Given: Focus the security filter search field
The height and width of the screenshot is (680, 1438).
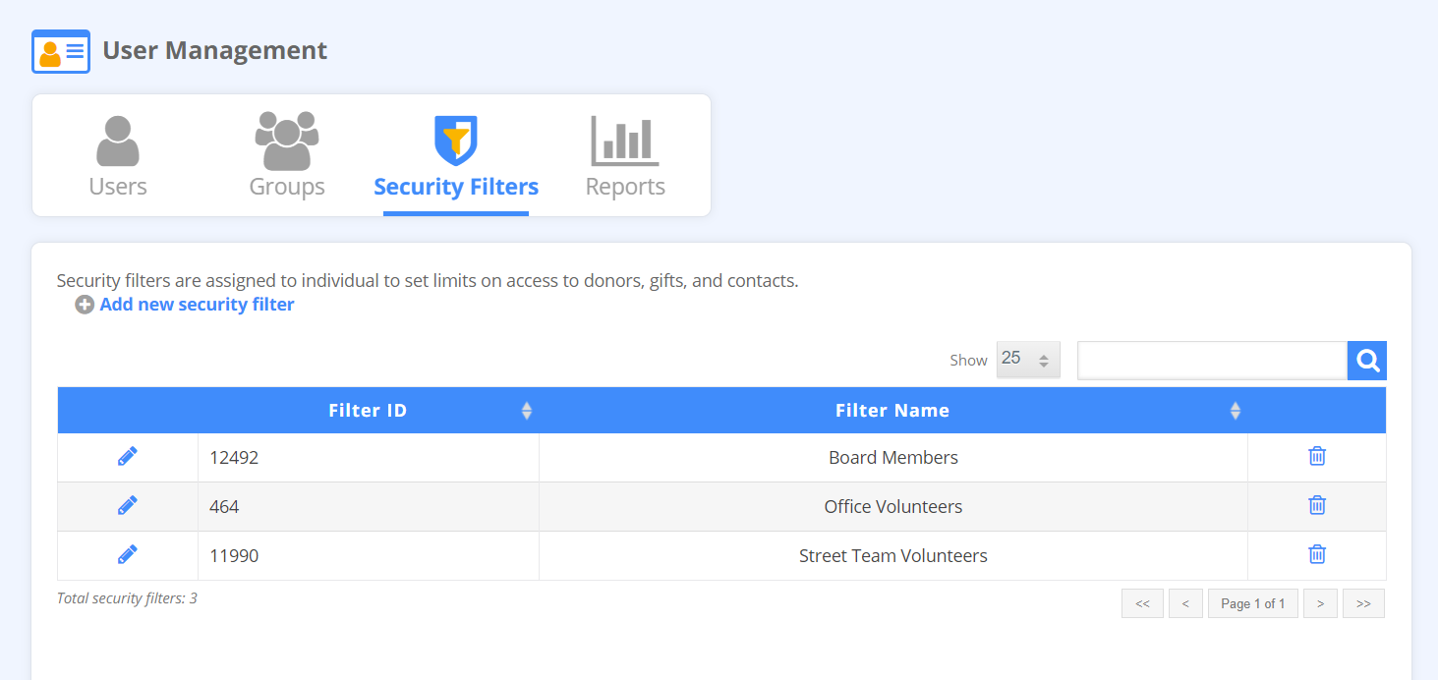Looking at the screenshot, I should 1212,361.
